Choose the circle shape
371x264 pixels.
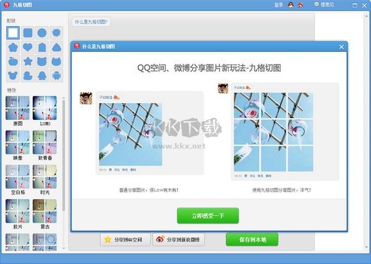[x=42, y=33]
